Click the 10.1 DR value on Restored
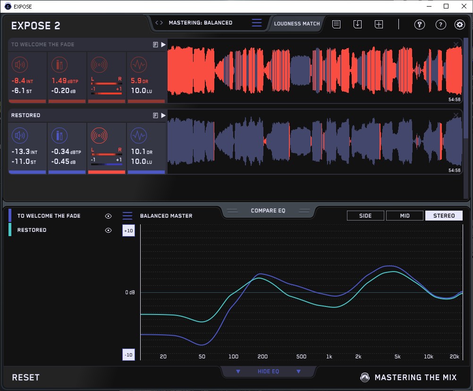The width and height of the screenshot is (473, 391). pos(142,152)
